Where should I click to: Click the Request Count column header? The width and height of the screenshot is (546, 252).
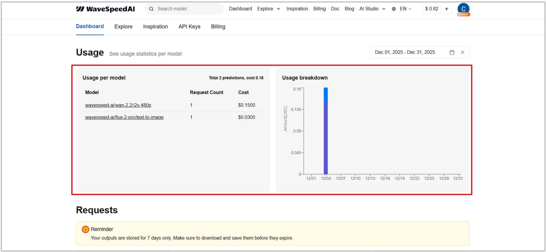(x=207, y=92)
